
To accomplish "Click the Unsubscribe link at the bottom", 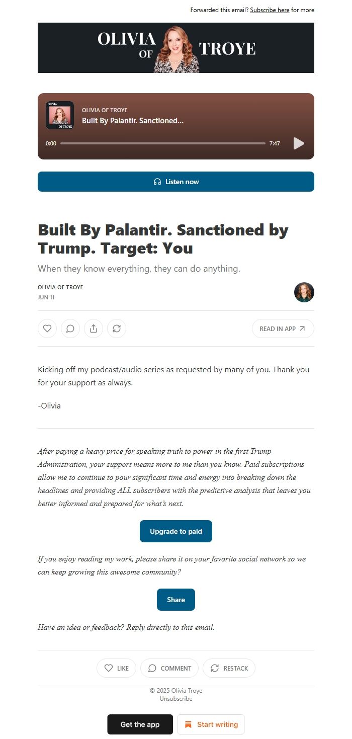I will coord(175,698).
